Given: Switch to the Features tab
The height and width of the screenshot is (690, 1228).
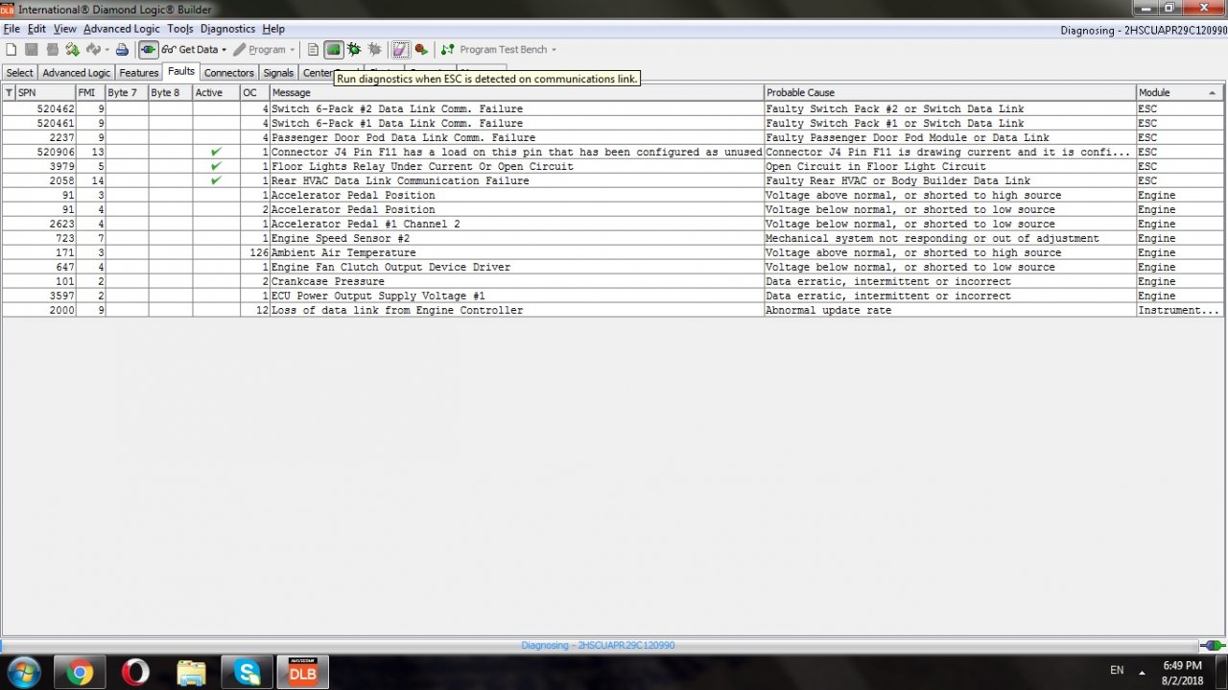Looking at the screenshot, I should pos(139,73).
